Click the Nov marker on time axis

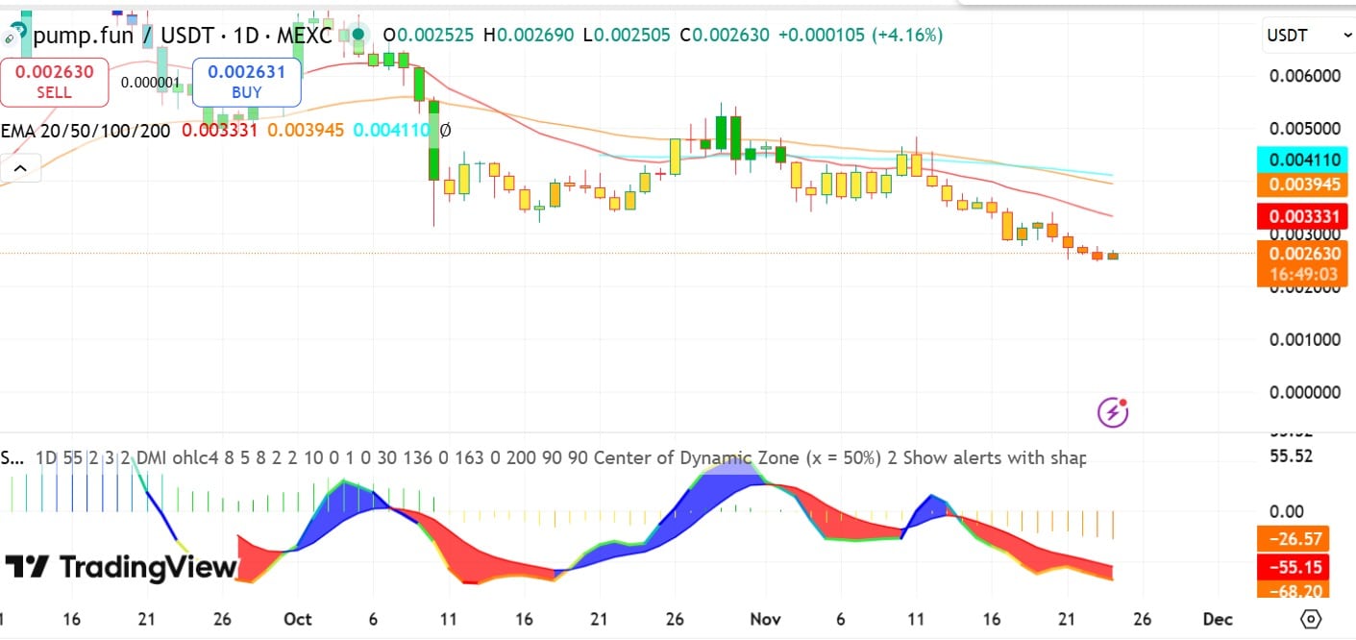[764, 619]
